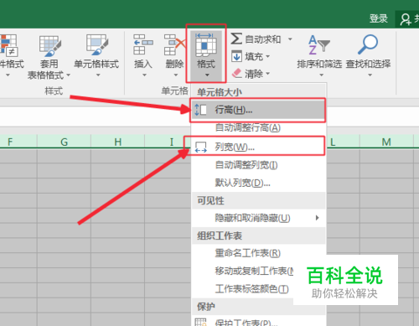Click the Clear (清除) button label
Screen dimensions: 419x326
coord(254,74)
